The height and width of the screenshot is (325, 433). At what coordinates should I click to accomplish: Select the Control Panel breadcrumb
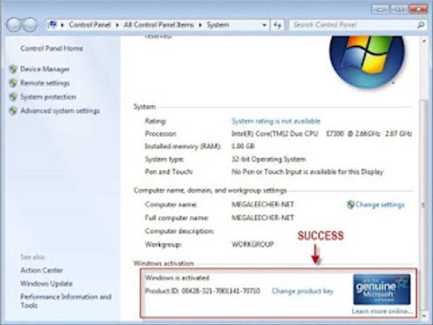90,25
